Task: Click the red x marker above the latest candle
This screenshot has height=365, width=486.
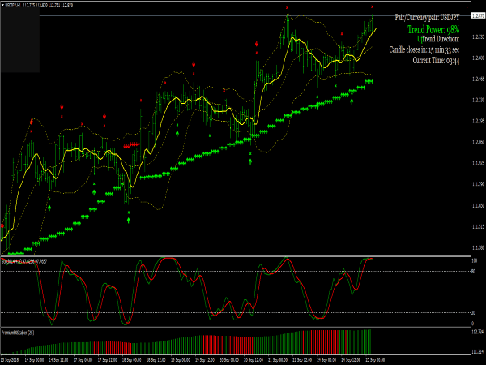Action: tap(373, 6)
